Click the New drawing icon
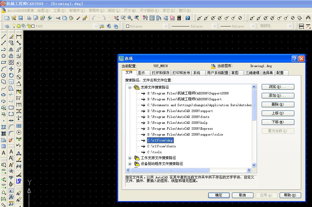The width and height of the screenshot is (312, 207). click(x=7, y=18)
